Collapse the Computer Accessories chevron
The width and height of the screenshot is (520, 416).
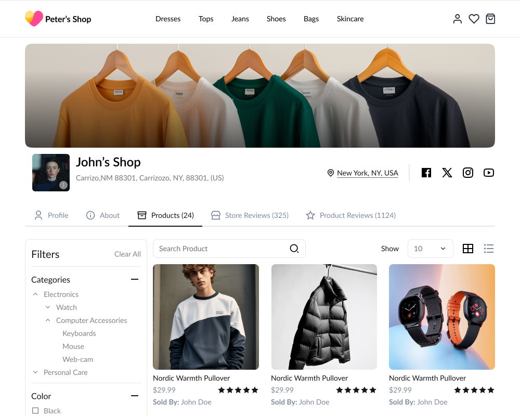(x=48, y=320)
